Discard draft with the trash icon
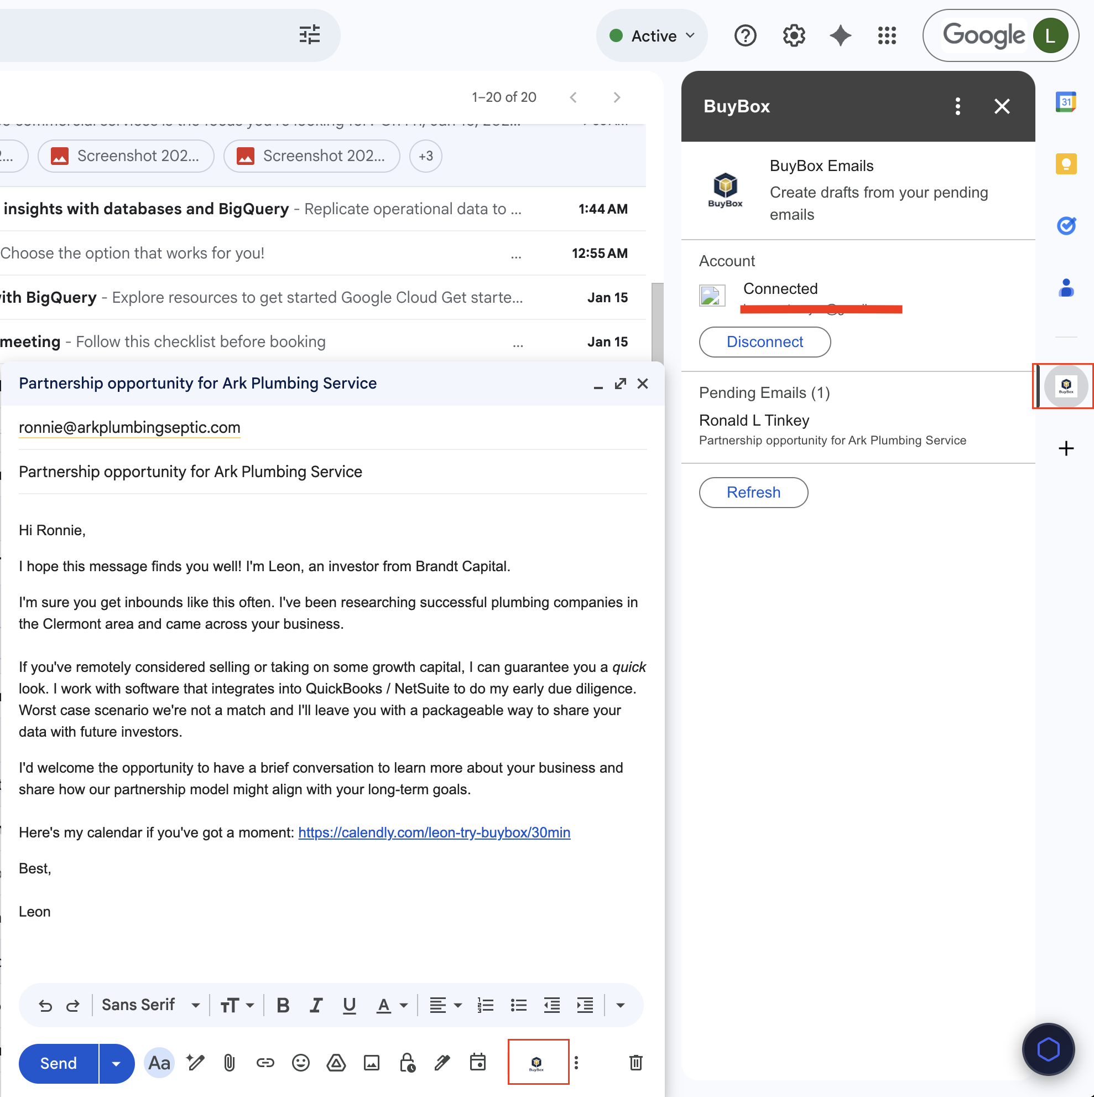This screenshot has height=1097, width=1094. 635,1062
